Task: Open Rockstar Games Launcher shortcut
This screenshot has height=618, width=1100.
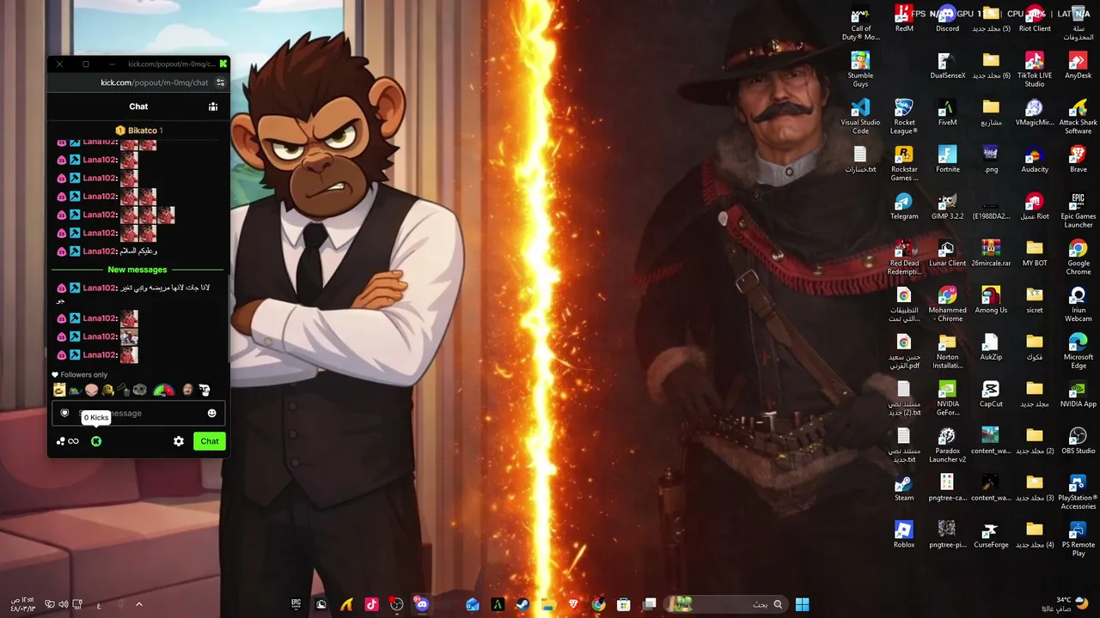Action: [904, 164]
